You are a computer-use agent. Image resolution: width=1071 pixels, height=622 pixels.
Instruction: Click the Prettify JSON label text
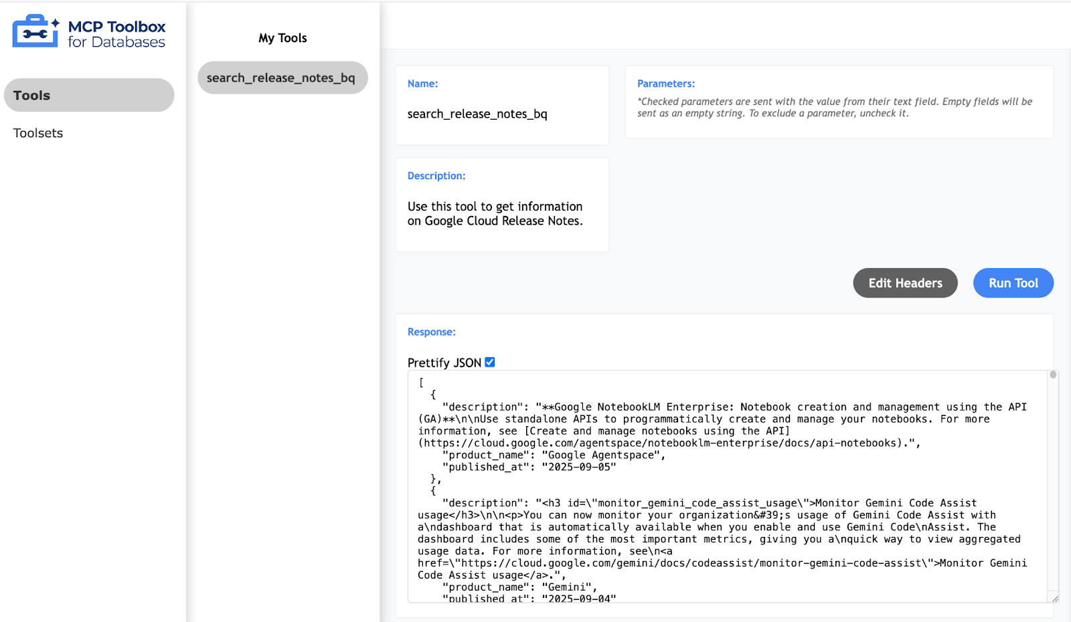coord(444,362)
